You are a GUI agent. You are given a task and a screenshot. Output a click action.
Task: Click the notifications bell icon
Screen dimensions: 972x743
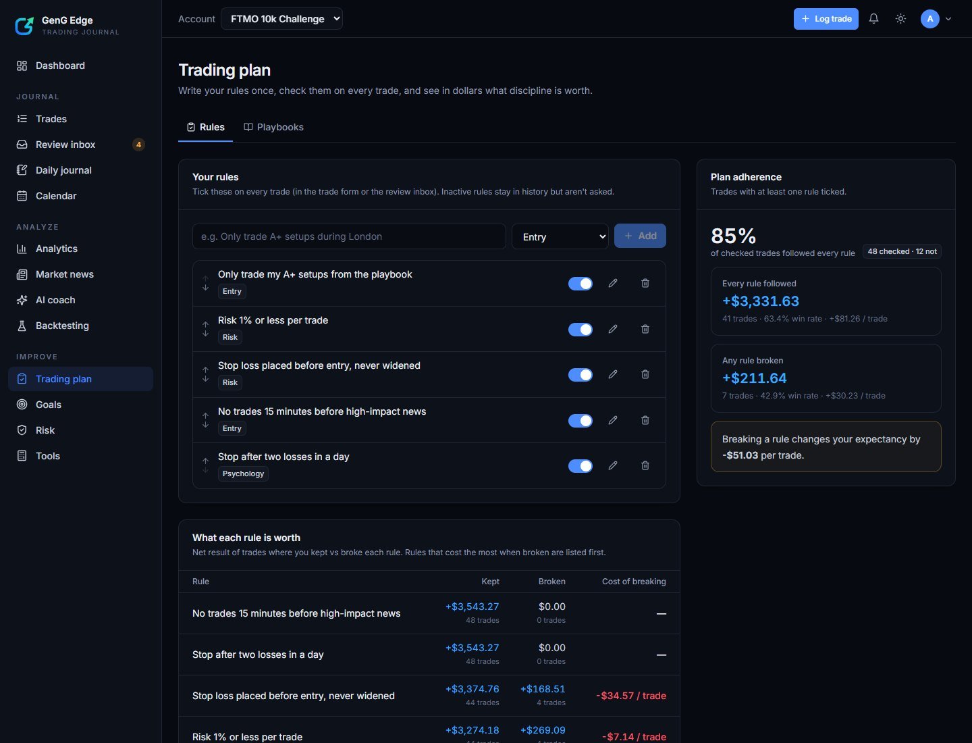point(873,19)
